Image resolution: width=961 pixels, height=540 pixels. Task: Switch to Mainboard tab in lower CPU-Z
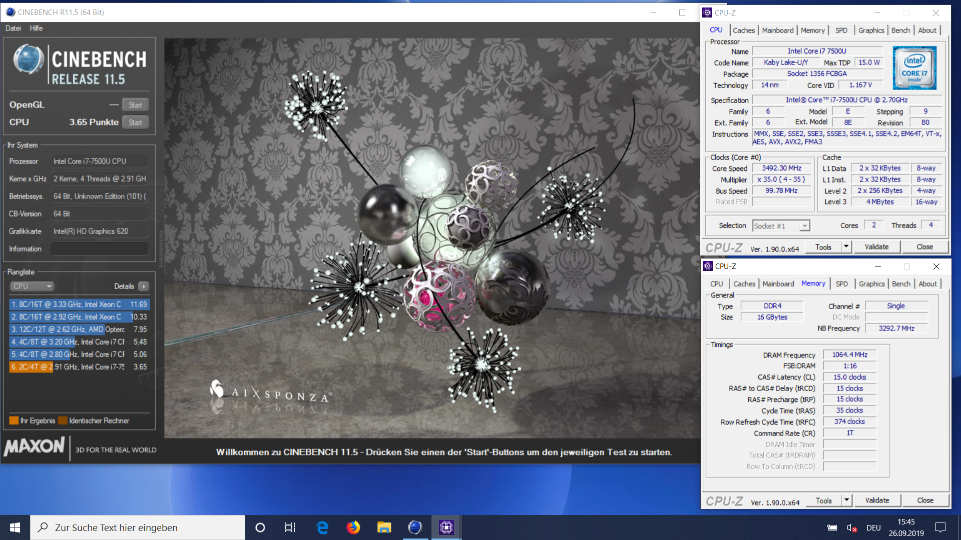coord(778,284)
